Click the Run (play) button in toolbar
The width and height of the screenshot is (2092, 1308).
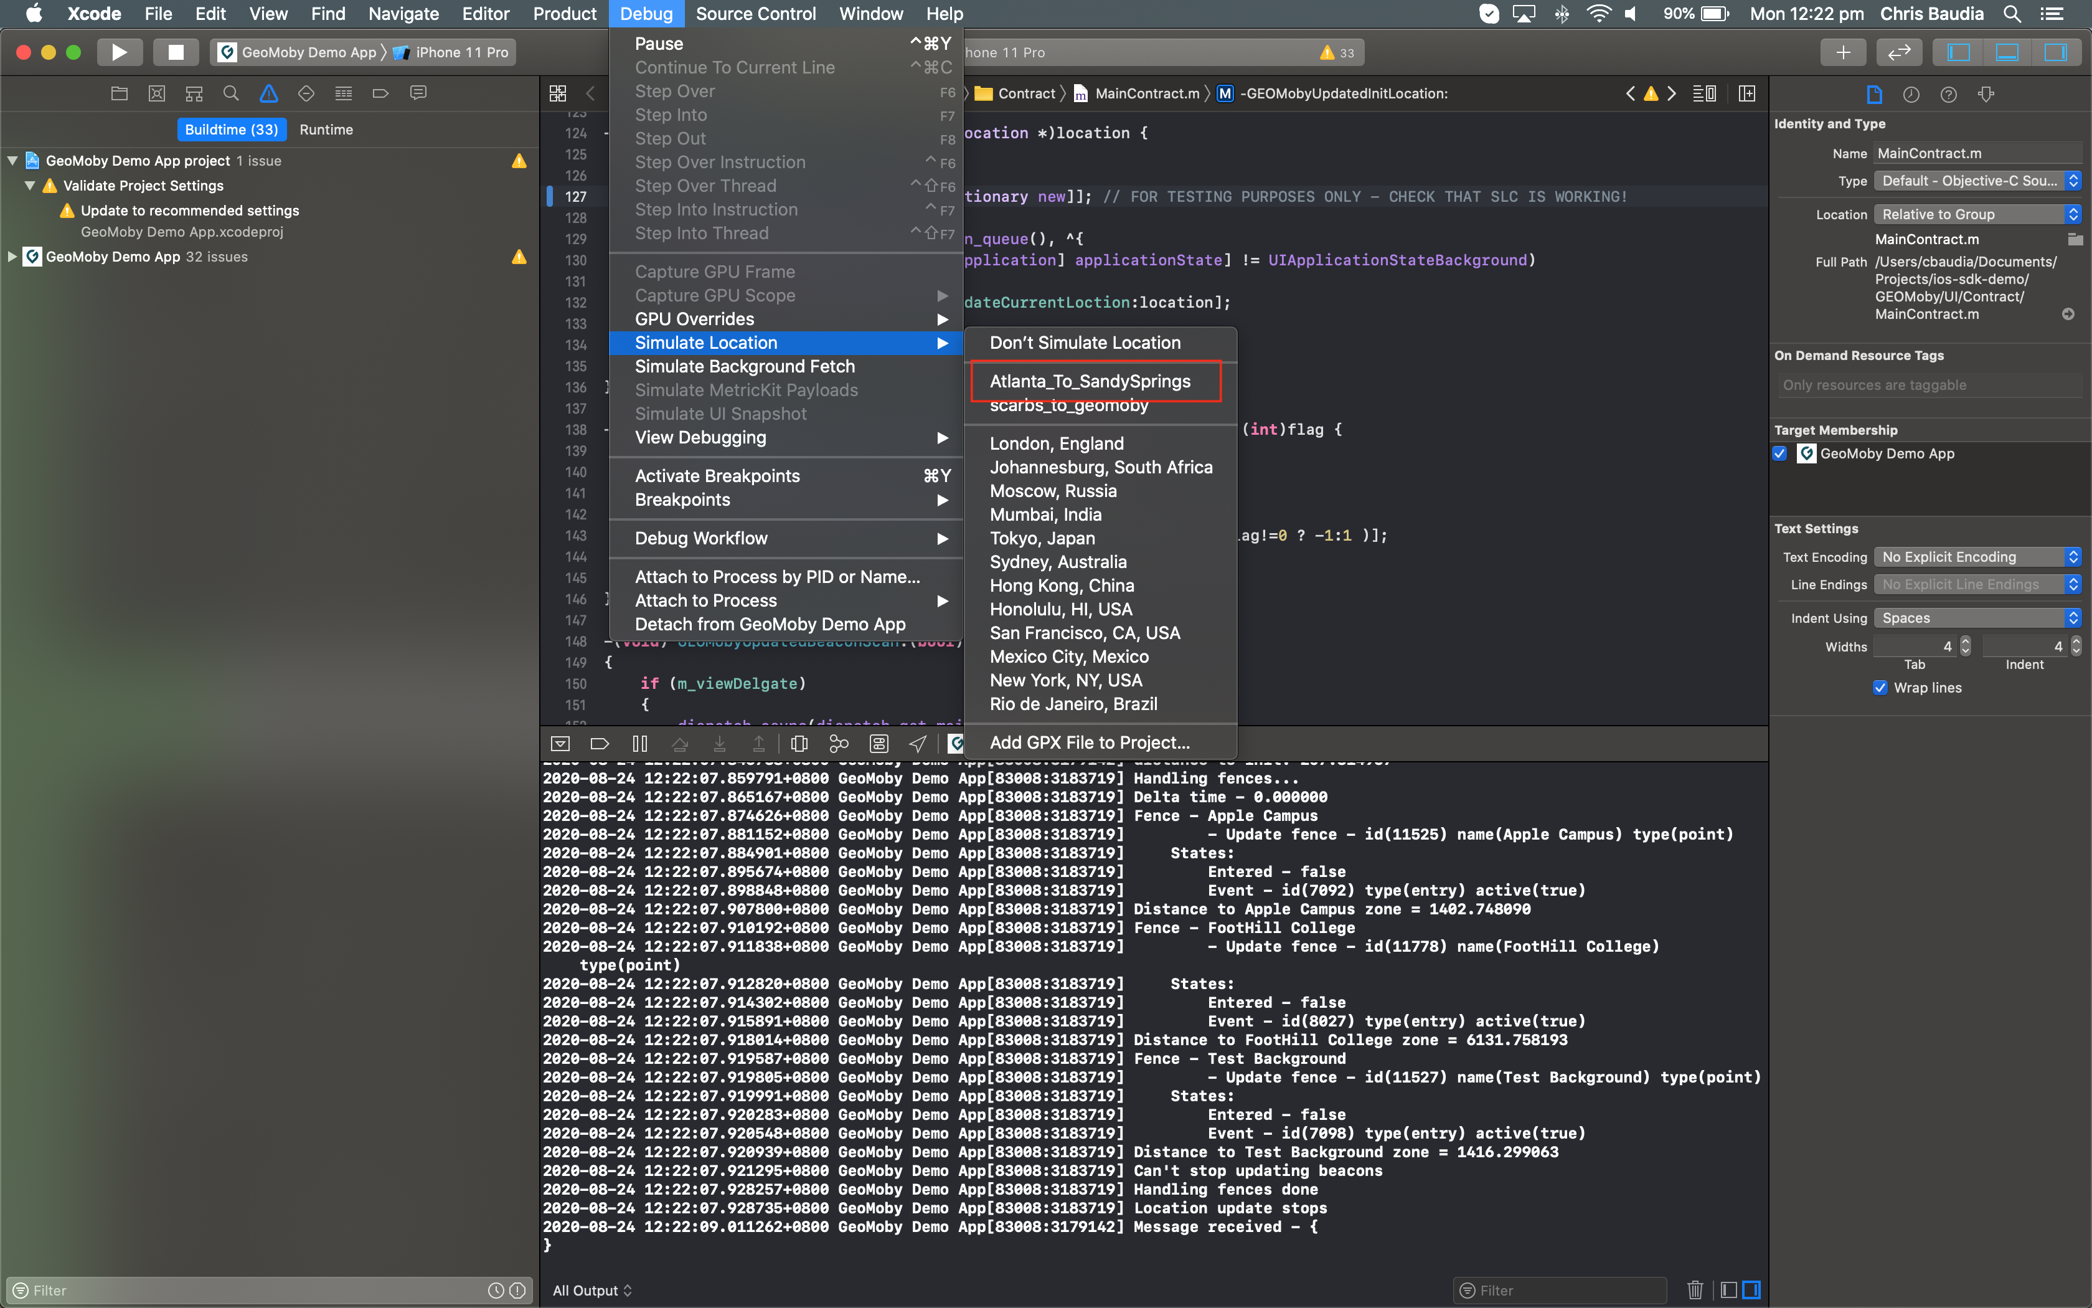pos(120,52)
